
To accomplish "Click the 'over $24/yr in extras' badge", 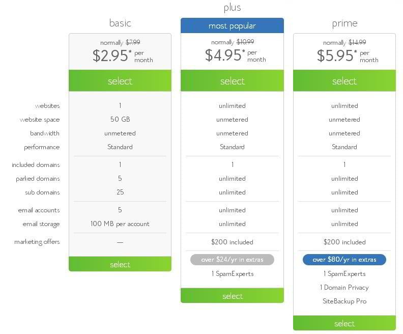I will [232, 260].
